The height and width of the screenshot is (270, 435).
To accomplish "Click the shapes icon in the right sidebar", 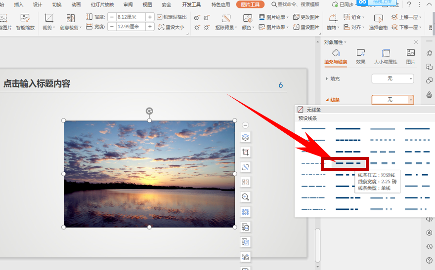I will pyautogui.click(x=429, y=80).
